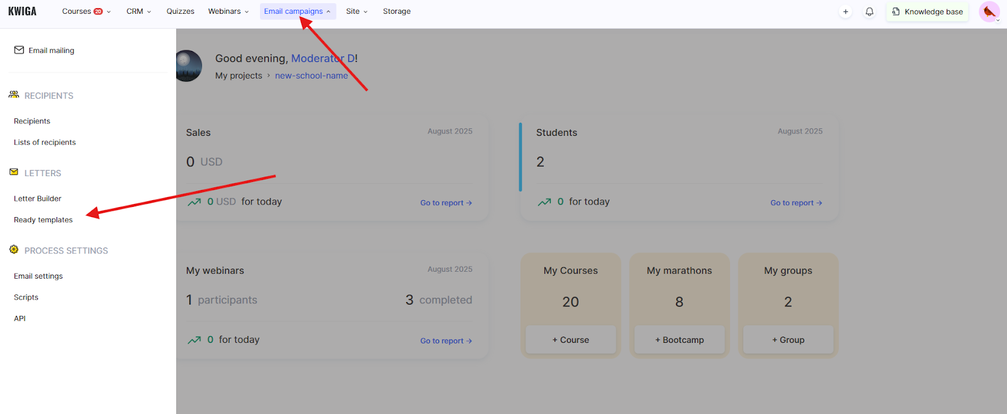Viewport: 1007px width, 414px height.
Task: Click the user avatar in top right
Action: [989, 11]
